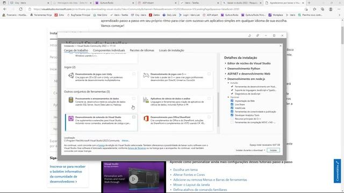Click the Alterar Fontes e Cores link

(189, 175)
